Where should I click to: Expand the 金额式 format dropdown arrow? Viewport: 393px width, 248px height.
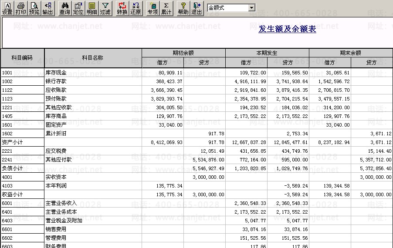[251, 8]
